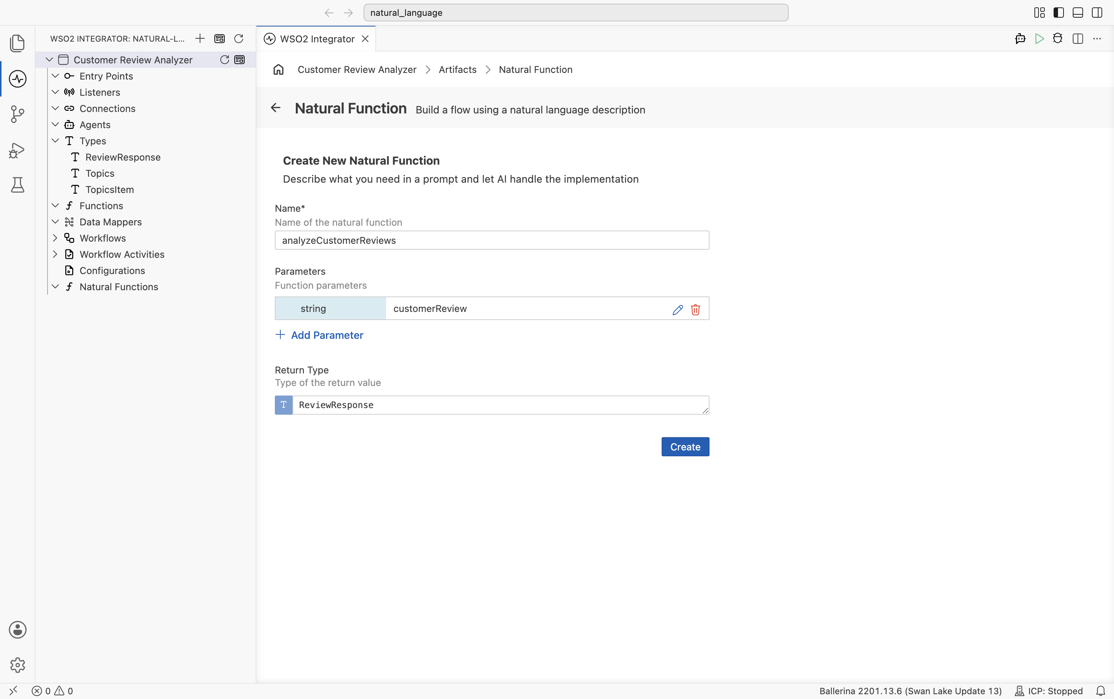Open editor more actions ellipsis
Viewport: 1114px width, 699px height.
click(x=1097, y=39)
